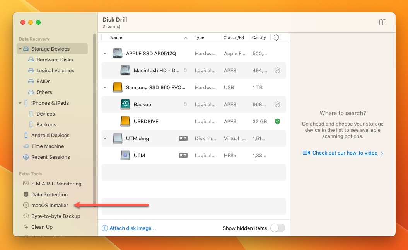408x250 pixels.
Task: Click the UTM.dmg disk image icon
Action: click(118, 138)
